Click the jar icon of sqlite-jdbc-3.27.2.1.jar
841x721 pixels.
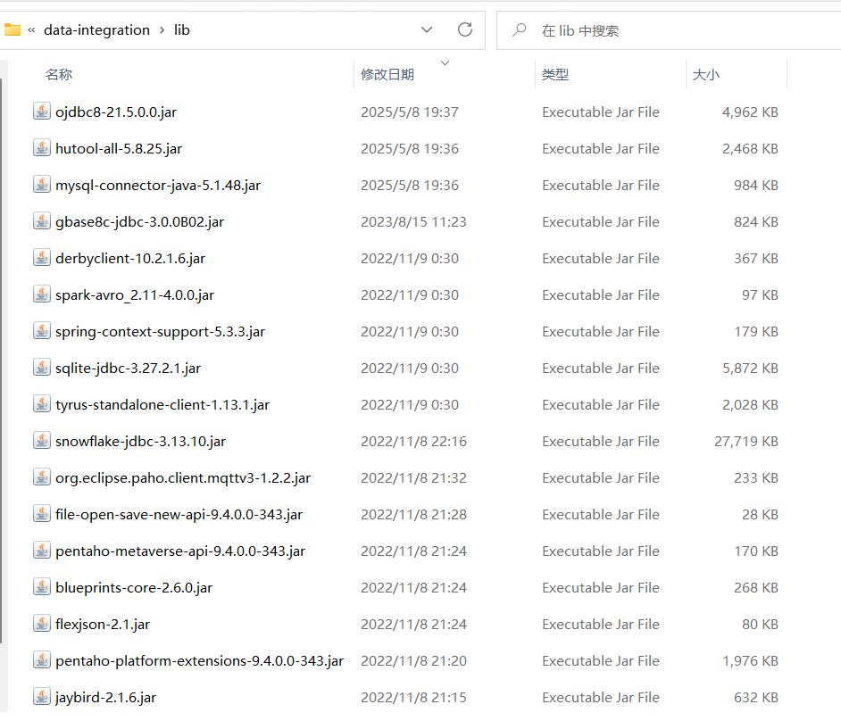pyautogui.click(x=42, y=368)
